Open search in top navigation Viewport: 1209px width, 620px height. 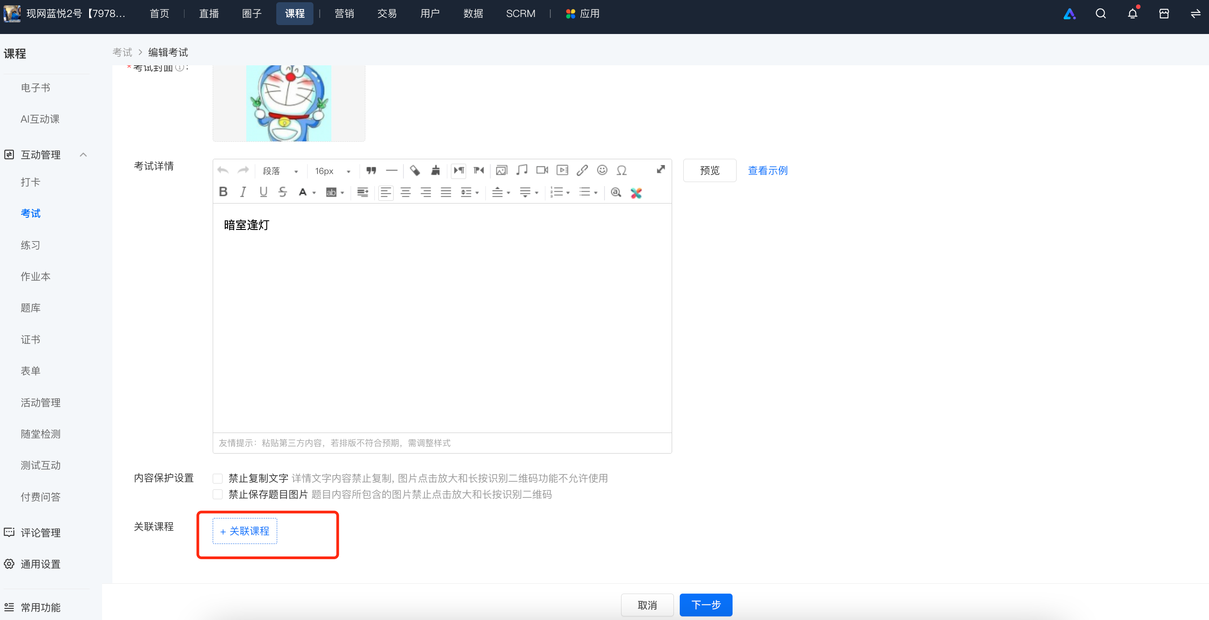point(1101,13)
